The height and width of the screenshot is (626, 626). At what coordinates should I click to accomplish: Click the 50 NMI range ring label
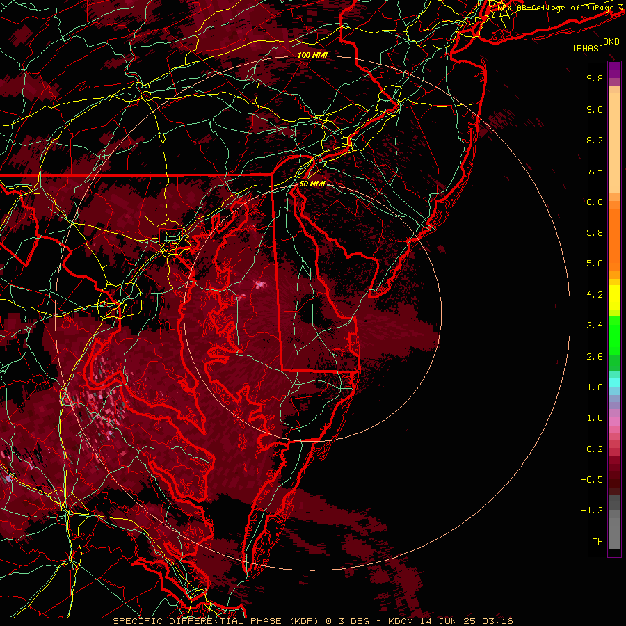coord(312,184)
